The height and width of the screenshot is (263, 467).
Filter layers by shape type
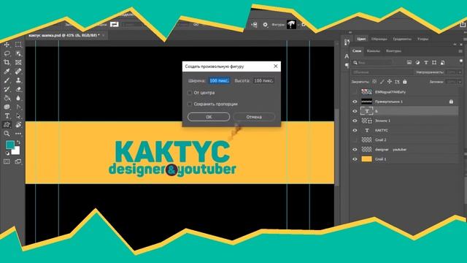[x=434, y=62]
